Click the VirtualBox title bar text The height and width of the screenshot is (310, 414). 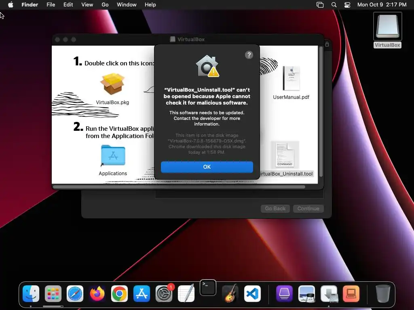pyautogui.click(x=191, y=39)
